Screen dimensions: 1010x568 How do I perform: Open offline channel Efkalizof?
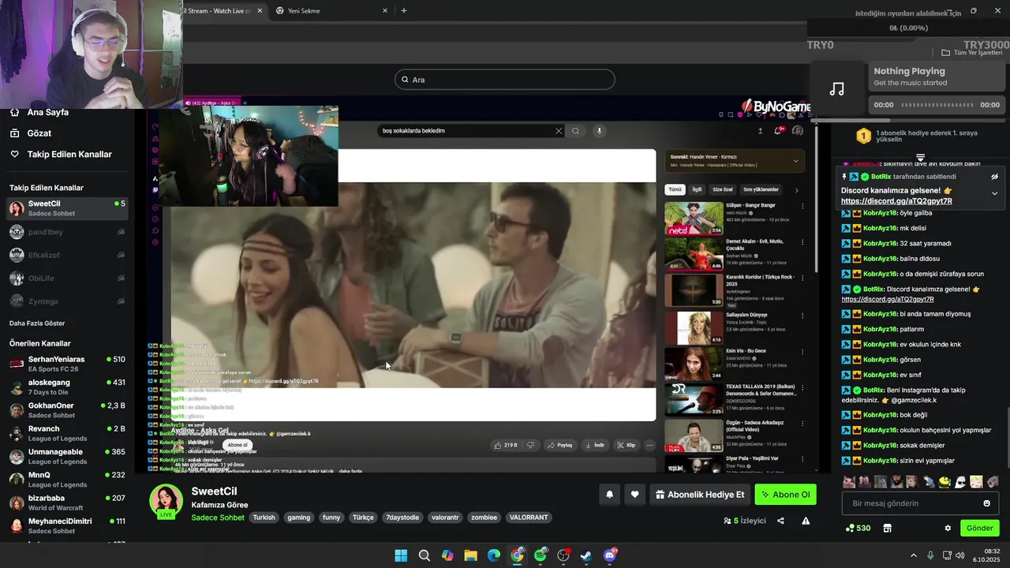(x=66, y=255)
